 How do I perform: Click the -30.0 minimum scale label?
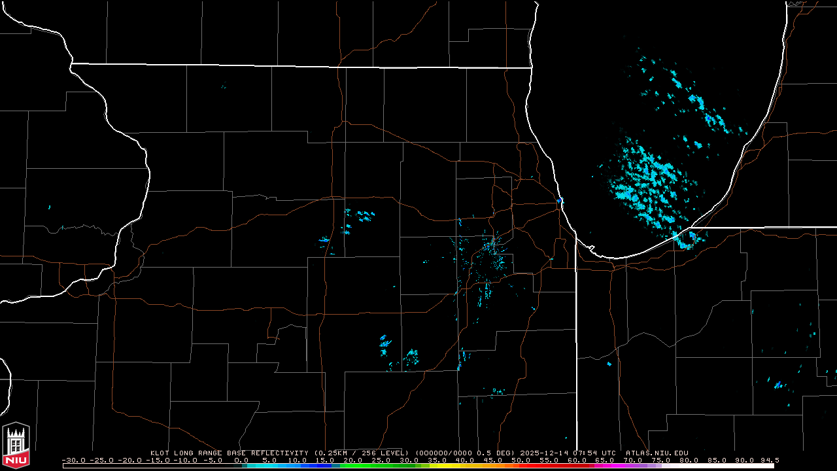click(72, 460)
